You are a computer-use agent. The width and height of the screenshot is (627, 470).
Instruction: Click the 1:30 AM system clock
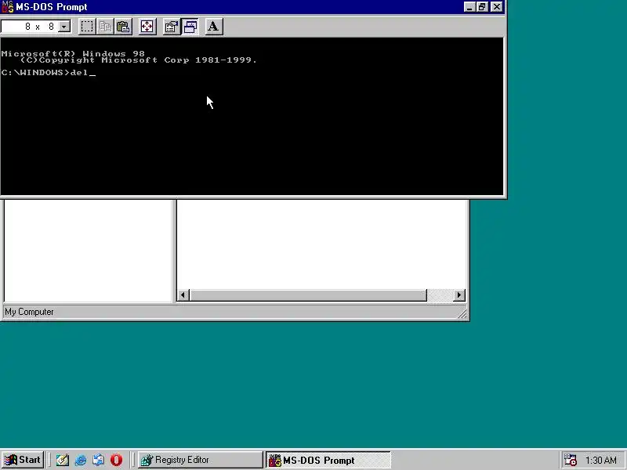[601, 461]
